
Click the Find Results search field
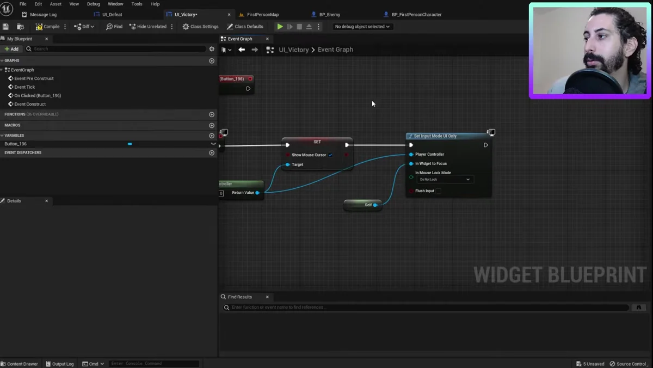426,308
